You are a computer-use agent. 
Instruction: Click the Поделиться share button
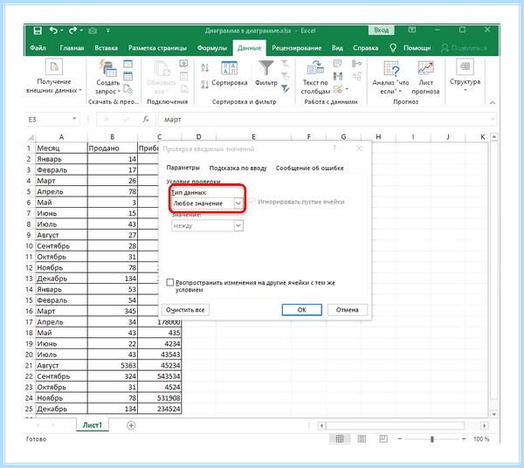click(x=464, y=48)
